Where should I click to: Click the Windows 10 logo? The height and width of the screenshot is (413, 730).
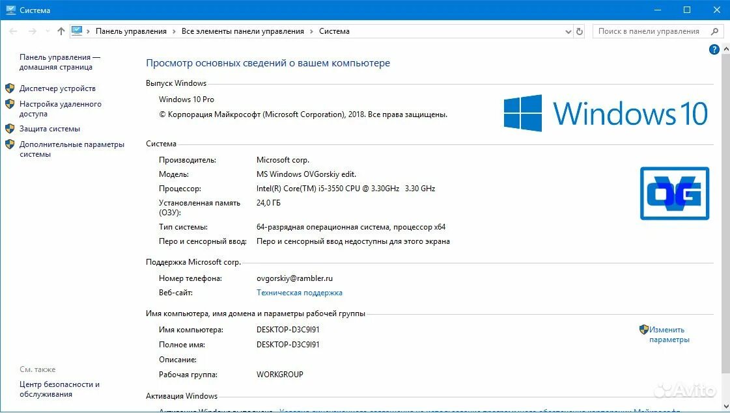point(606,113)
